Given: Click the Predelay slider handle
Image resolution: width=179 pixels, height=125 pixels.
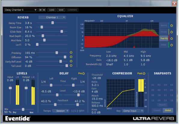Looking at the screenshot, I should coord(57,53).
